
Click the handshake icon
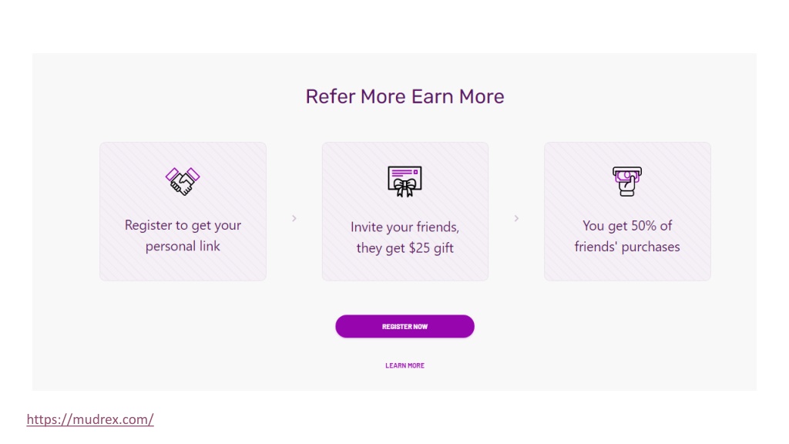tap(183, 181)
